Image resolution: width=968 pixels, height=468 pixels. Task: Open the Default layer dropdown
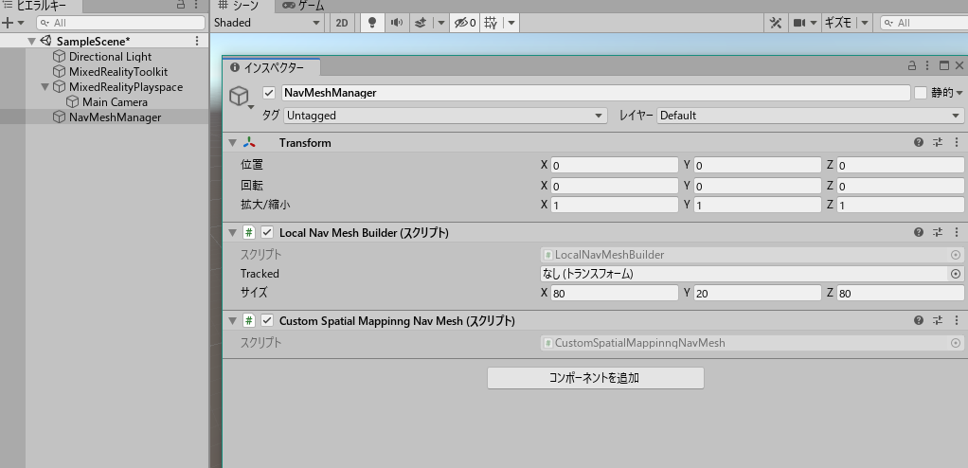click(x=810, y=116)
